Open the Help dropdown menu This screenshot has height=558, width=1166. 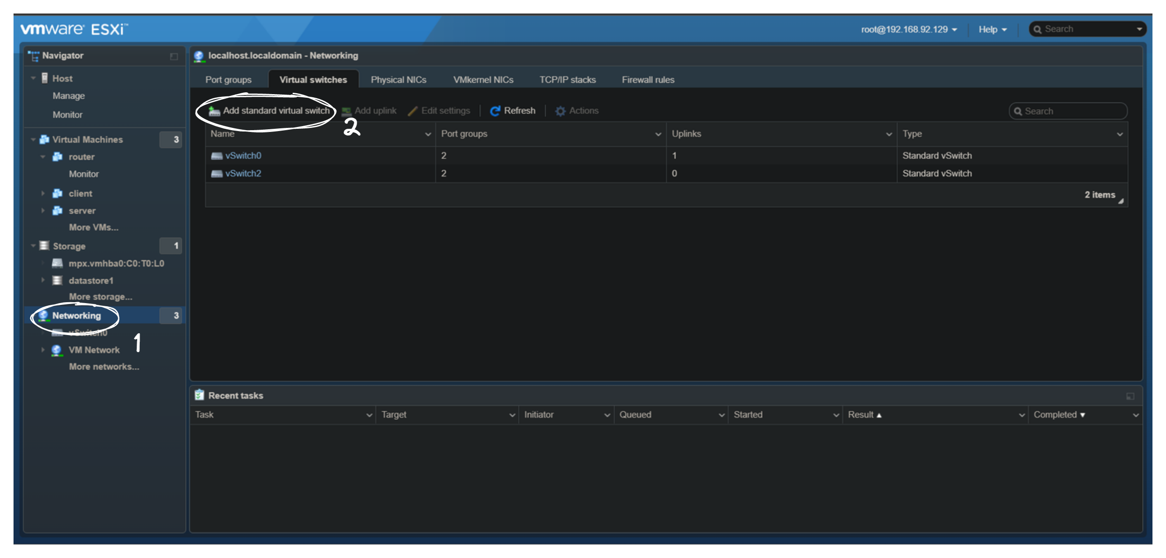993,30
